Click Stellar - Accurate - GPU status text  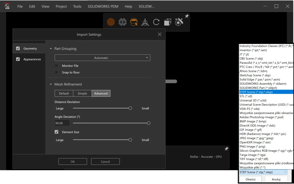click(206, 156)
